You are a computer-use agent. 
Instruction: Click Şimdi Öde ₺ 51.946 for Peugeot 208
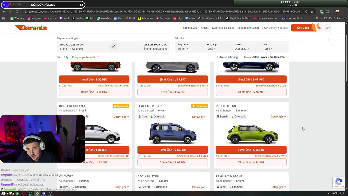point(251,150)
